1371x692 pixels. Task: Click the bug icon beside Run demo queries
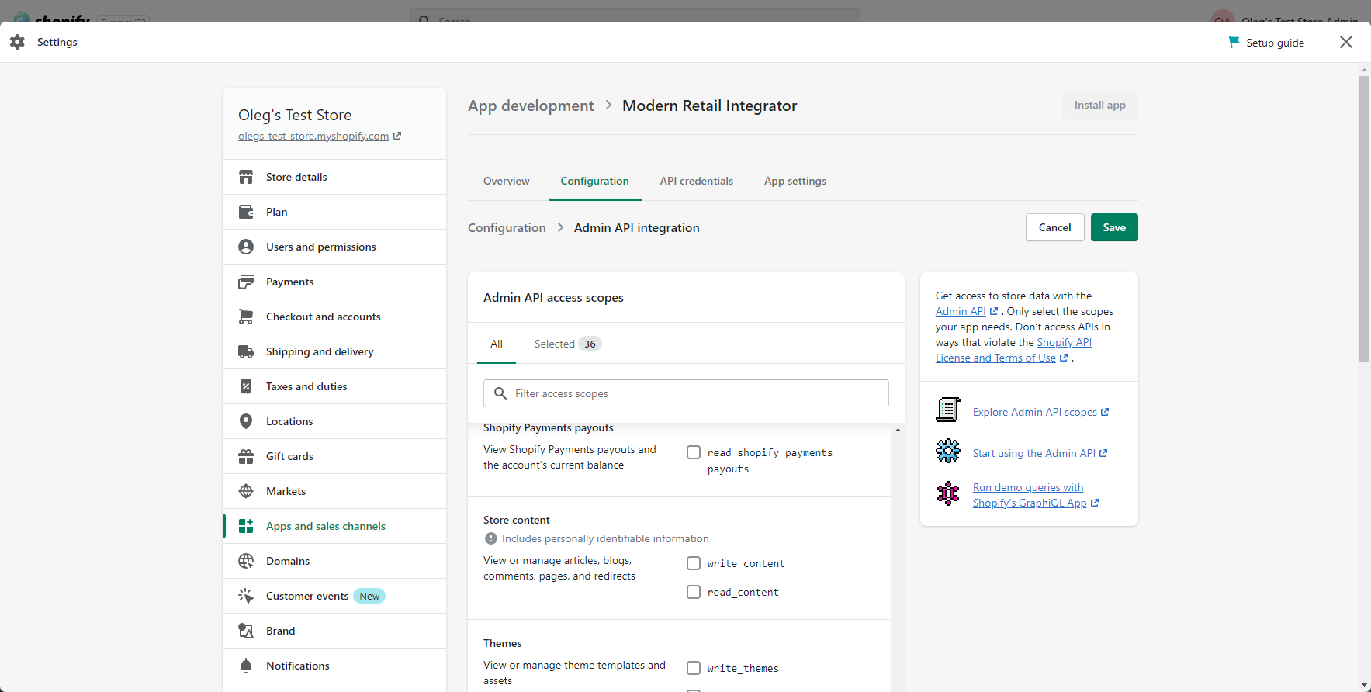pos(948,493)
